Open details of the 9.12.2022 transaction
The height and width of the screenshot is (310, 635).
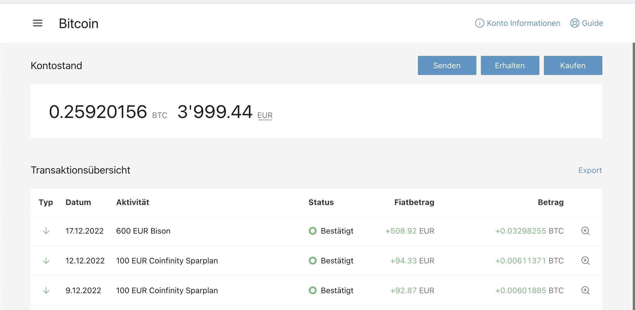[x=585, y=290]
